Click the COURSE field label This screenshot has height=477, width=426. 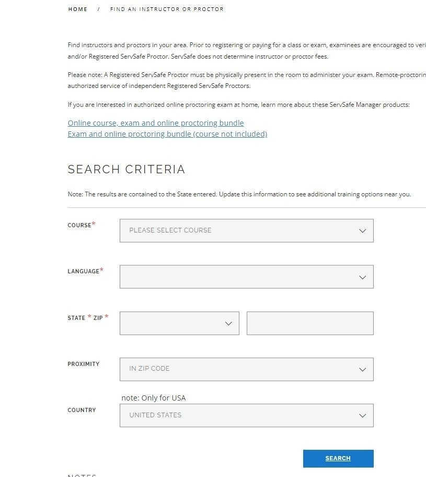[79, 225]
